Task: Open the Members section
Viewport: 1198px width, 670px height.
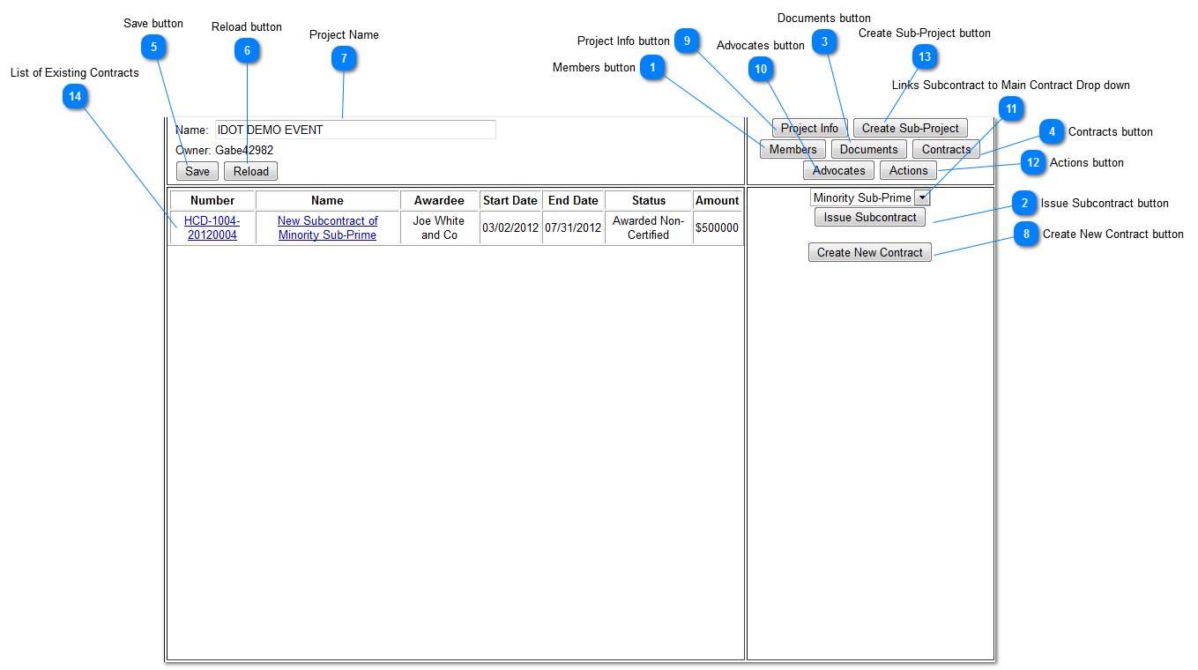Action: point(792,149)
